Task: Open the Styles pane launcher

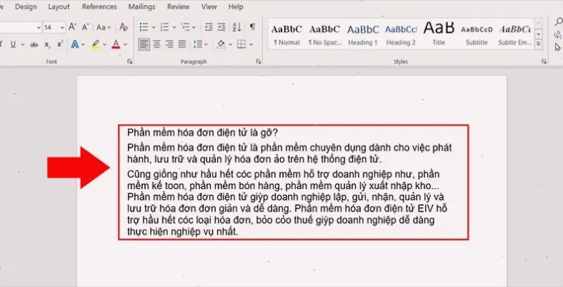Action: coord(544,61)
